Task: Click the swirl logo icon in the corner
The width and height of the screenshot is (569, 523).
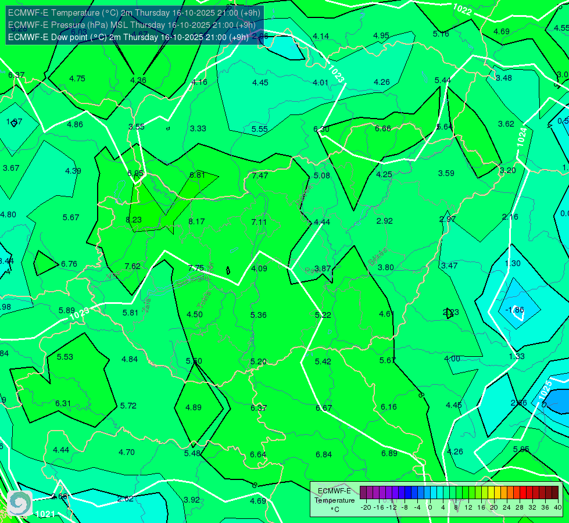Action: [20, 503]
